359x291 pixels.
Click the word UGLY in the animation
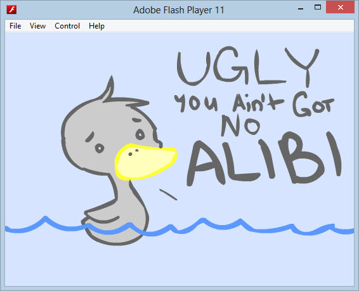247,67
